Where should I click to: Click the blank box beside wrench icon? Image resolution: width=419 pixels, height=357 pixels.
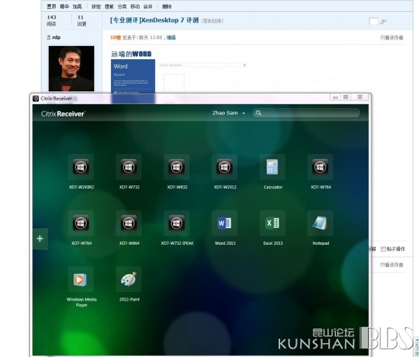pyautogui.click(x=374, y=22)
